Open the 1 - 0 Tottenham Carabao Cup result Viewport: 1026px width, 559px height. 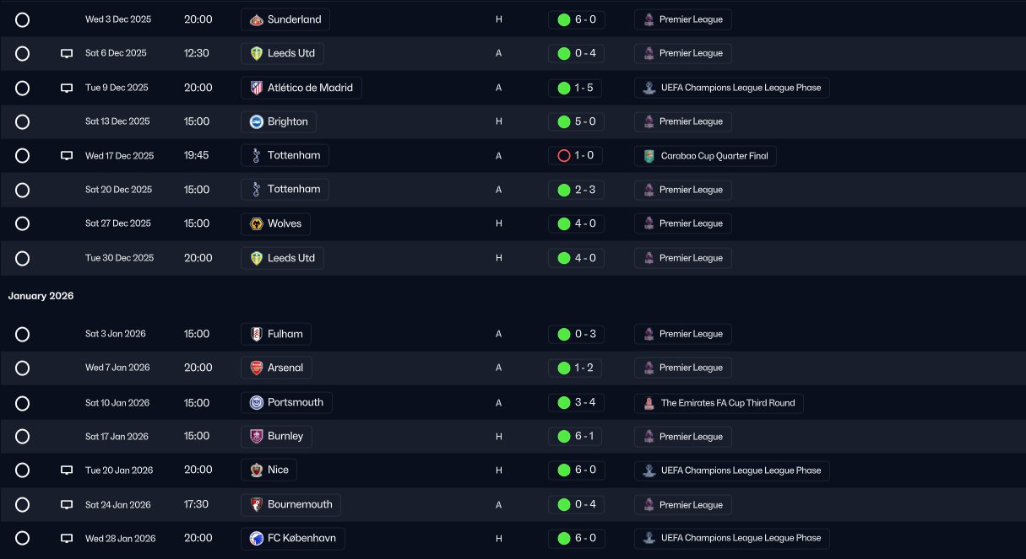pyautogui.click(x=576, y=156)
